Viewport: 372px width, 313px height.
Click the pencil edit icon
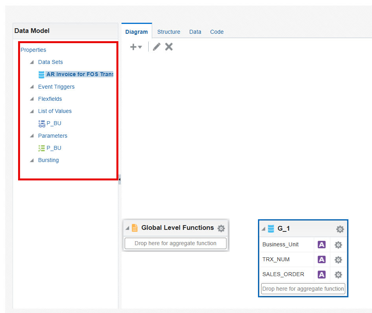pos(157,47)
